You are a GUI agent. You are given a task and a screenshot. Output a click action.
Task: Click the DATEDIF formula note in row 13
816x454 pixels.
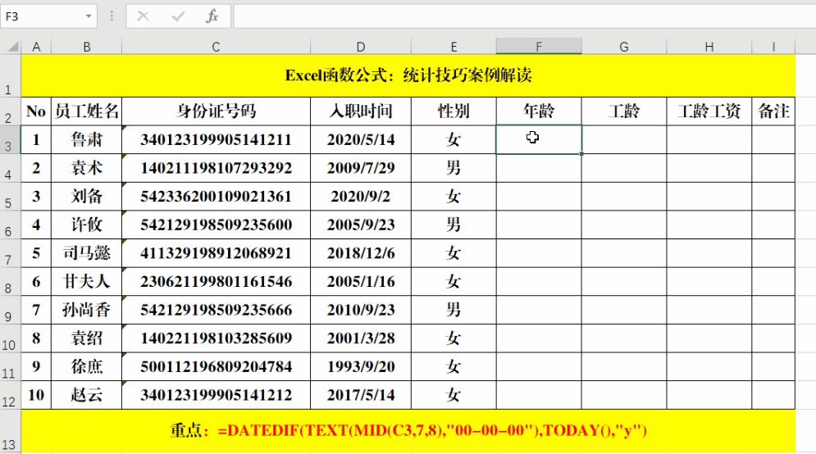408,430
